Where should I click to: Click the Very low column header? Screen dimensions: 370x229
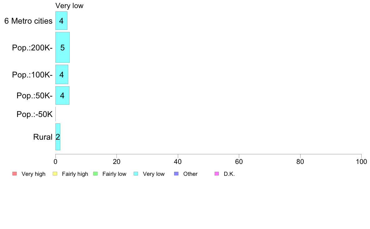click(x=69, y=6)
